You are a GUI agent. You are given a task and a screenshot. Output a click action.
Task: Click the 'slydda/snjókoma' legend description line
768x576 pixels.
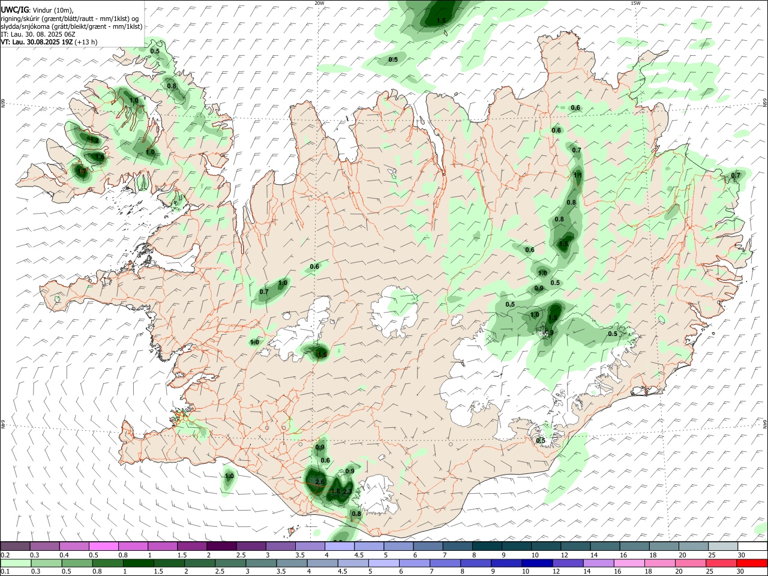(x=71, y=26)
